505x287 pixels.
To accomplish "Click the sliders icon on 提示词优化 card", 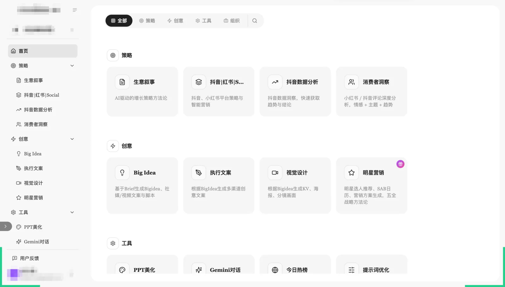I will click(x=351, y=270).
